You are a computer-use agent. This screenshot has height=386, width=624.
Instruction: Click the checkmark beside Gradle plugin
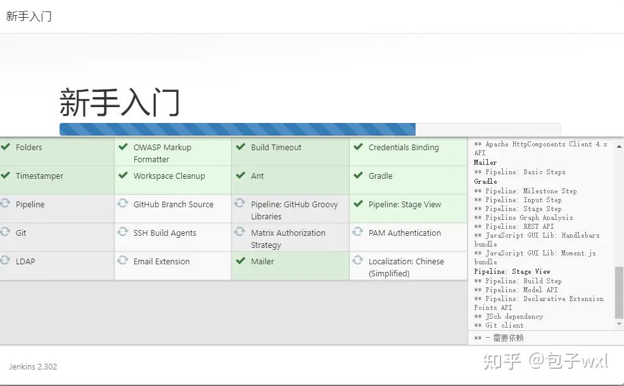tap(358, 176)
